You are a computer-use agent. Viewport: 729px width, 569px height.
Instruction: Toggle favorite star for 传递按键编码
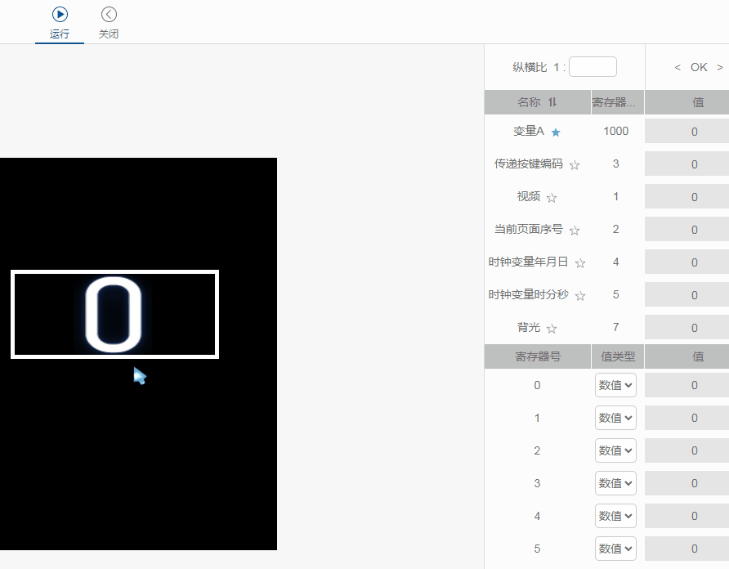coord(574,164)
